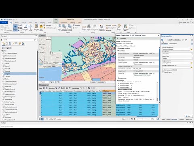Click the Contents search field
194x146 pixels.
pos(20,40)
